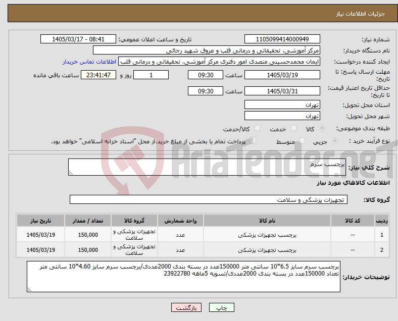Click the goods group cell in row 2
398x321 pixels.
(134, 250)
